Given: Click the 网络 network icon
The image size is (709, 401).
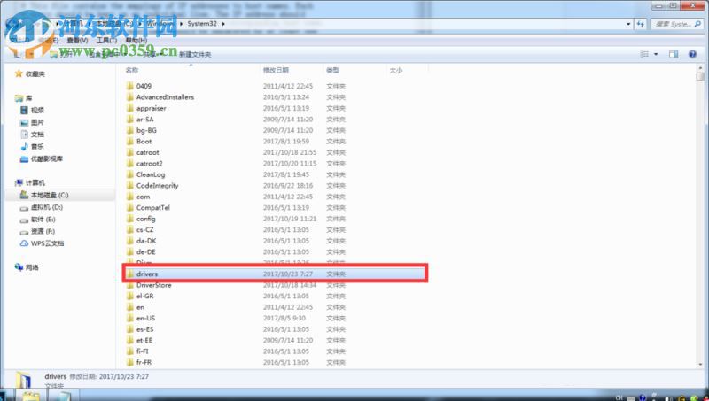Looking at the screenshot, I should [19, 266].
